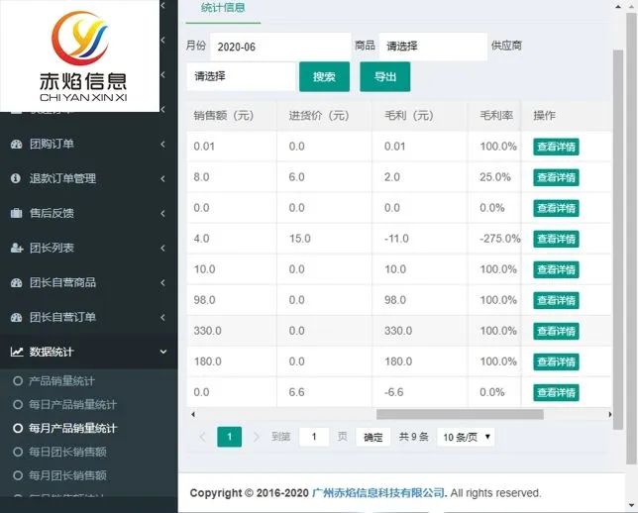The height and width of the screenshot is (513, 638).
Task: Click the 团长自营商品 sidebar icon
Action: (16, 283)
